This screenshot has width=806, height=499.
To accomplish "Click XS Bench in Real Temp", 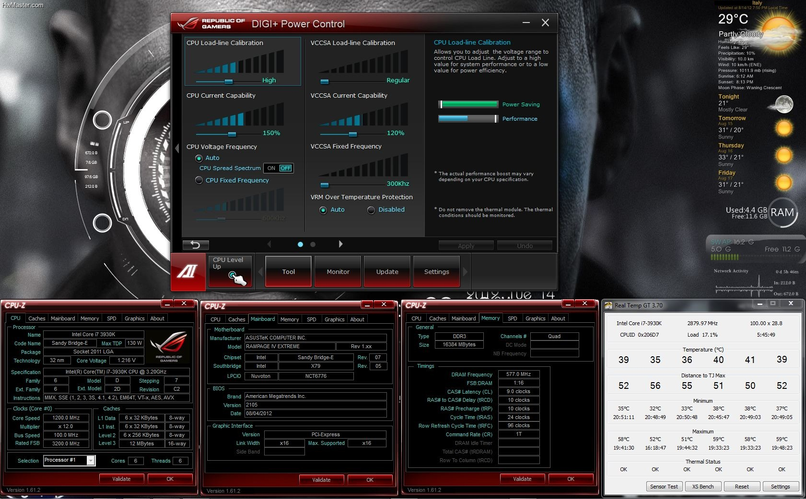I will pos(703,487).
